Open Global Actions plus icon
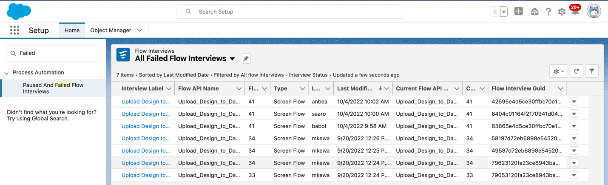Screen dimensions: 608x185 (x=518, y=11)
